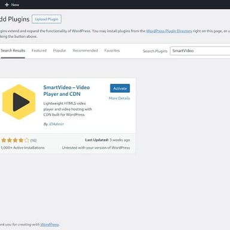This screenshot has height=230, width=230.
Task: Open the Recommended plugins tab
Action: pos(85,51)
